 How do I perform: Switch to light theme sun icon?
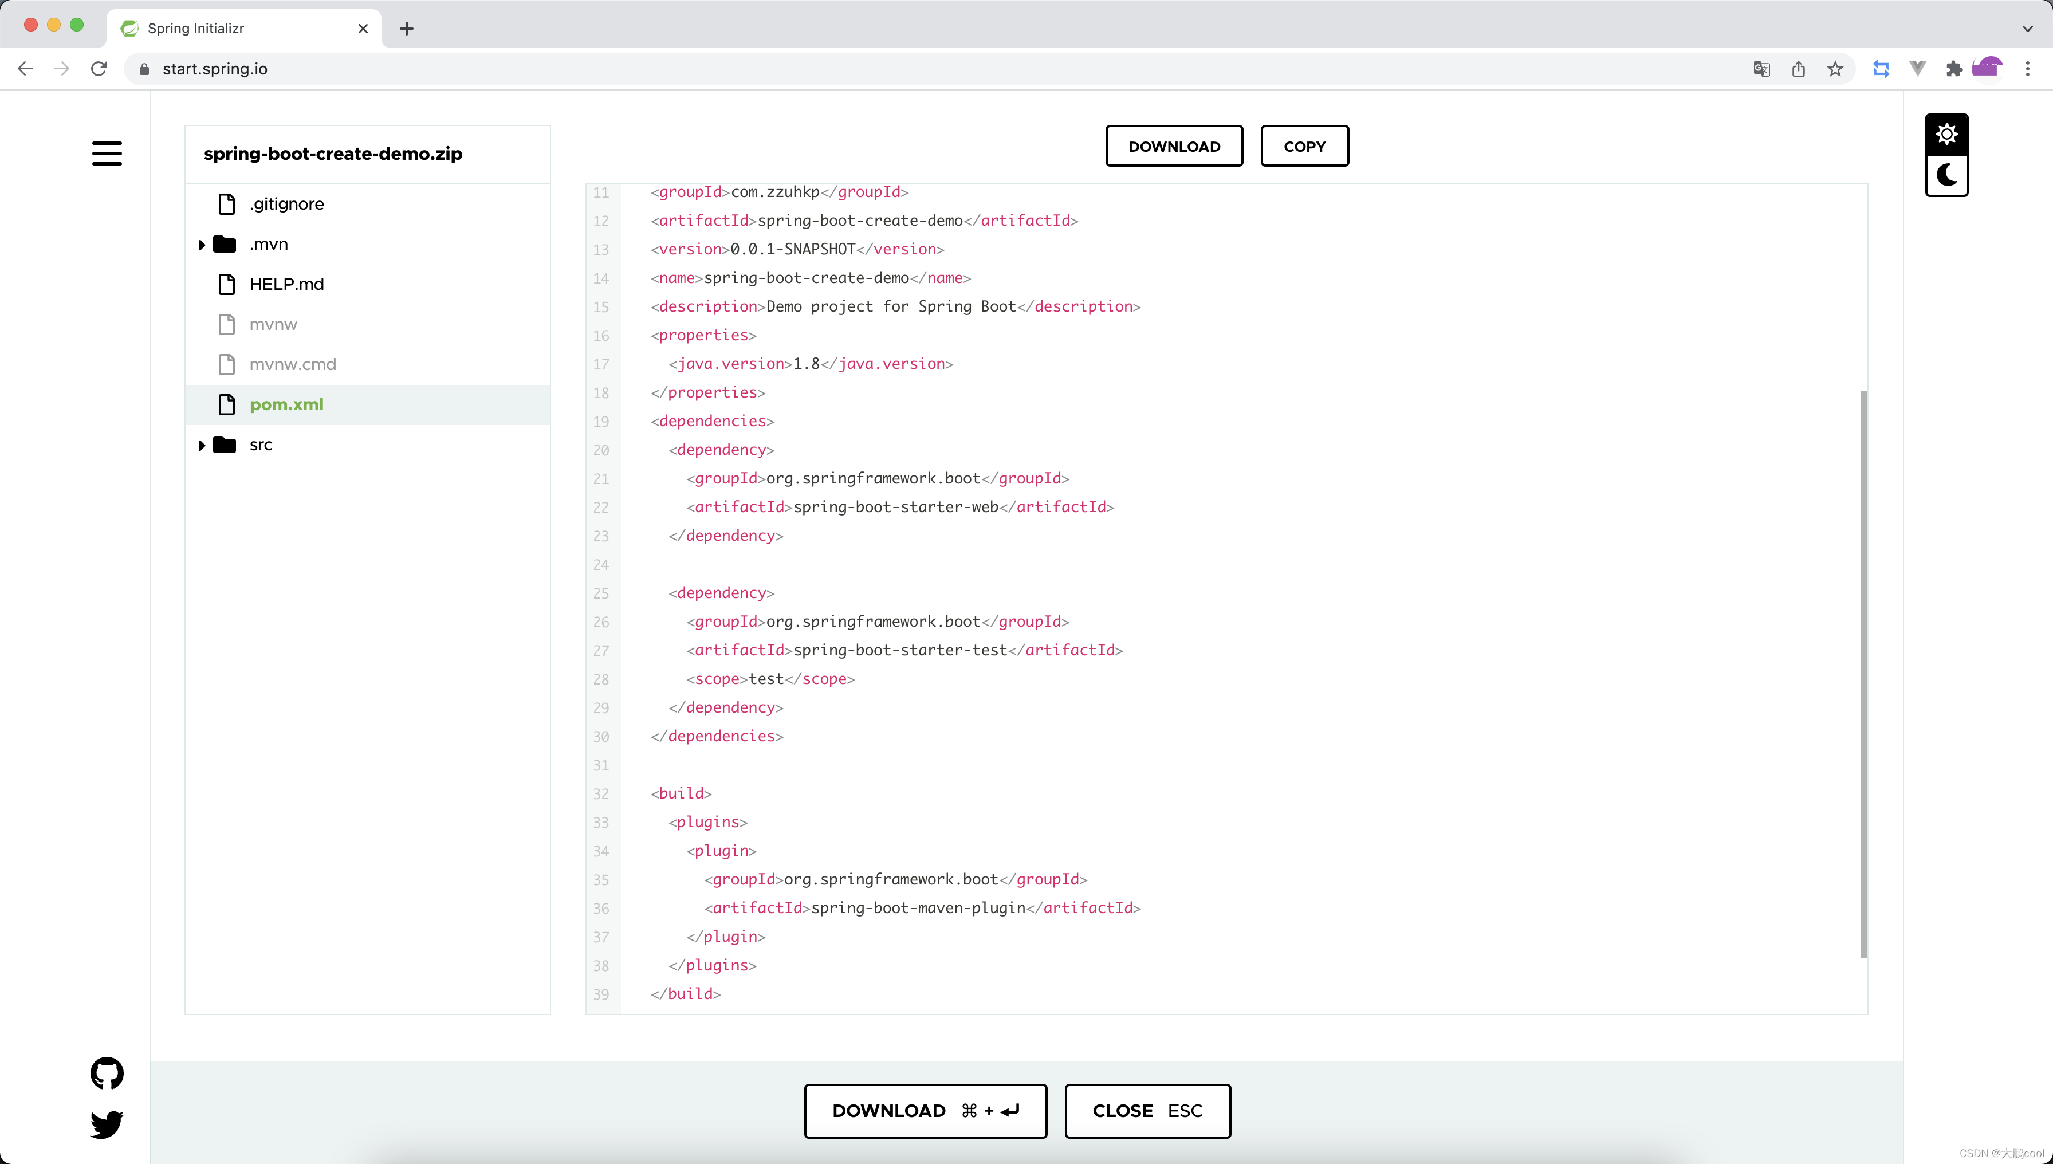(x=1946, y=133)
